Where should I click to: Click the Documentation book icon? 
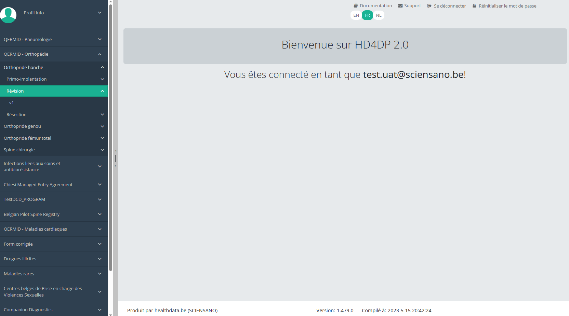356,6
